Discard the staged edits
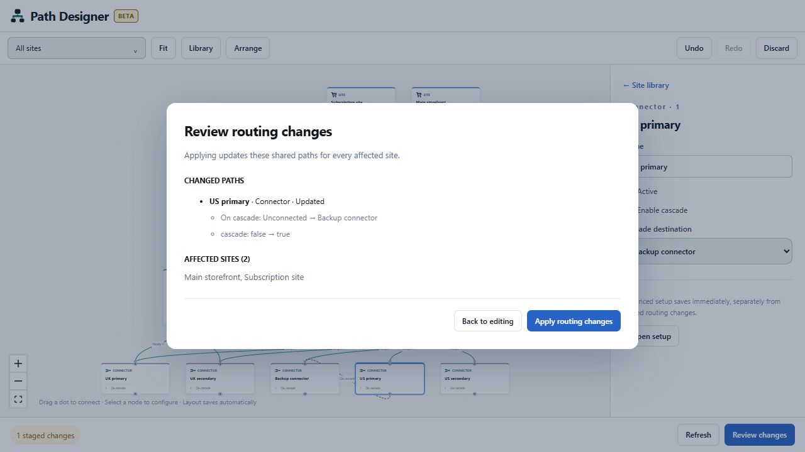 pyautogui.click(x=777, y=48)
